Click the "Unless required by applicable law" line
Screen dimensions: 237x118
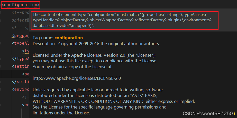[98, 90]
